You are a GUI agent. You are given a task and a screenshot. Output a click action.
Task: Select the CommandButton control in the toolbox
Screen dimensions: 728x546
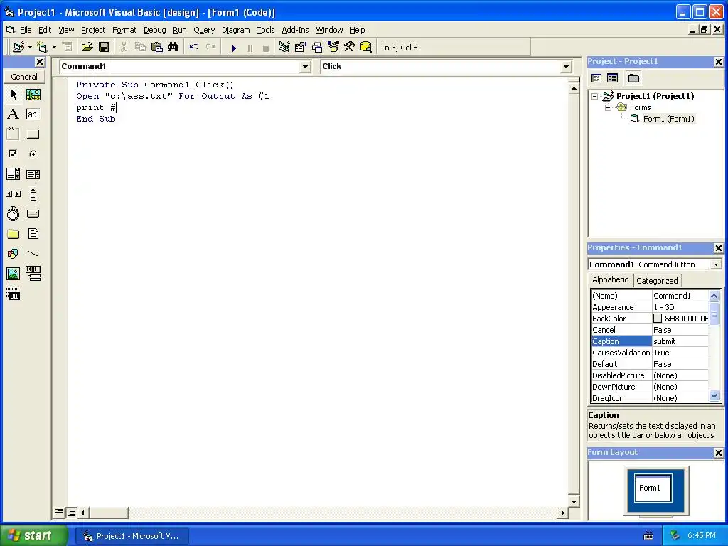[33, 134]
